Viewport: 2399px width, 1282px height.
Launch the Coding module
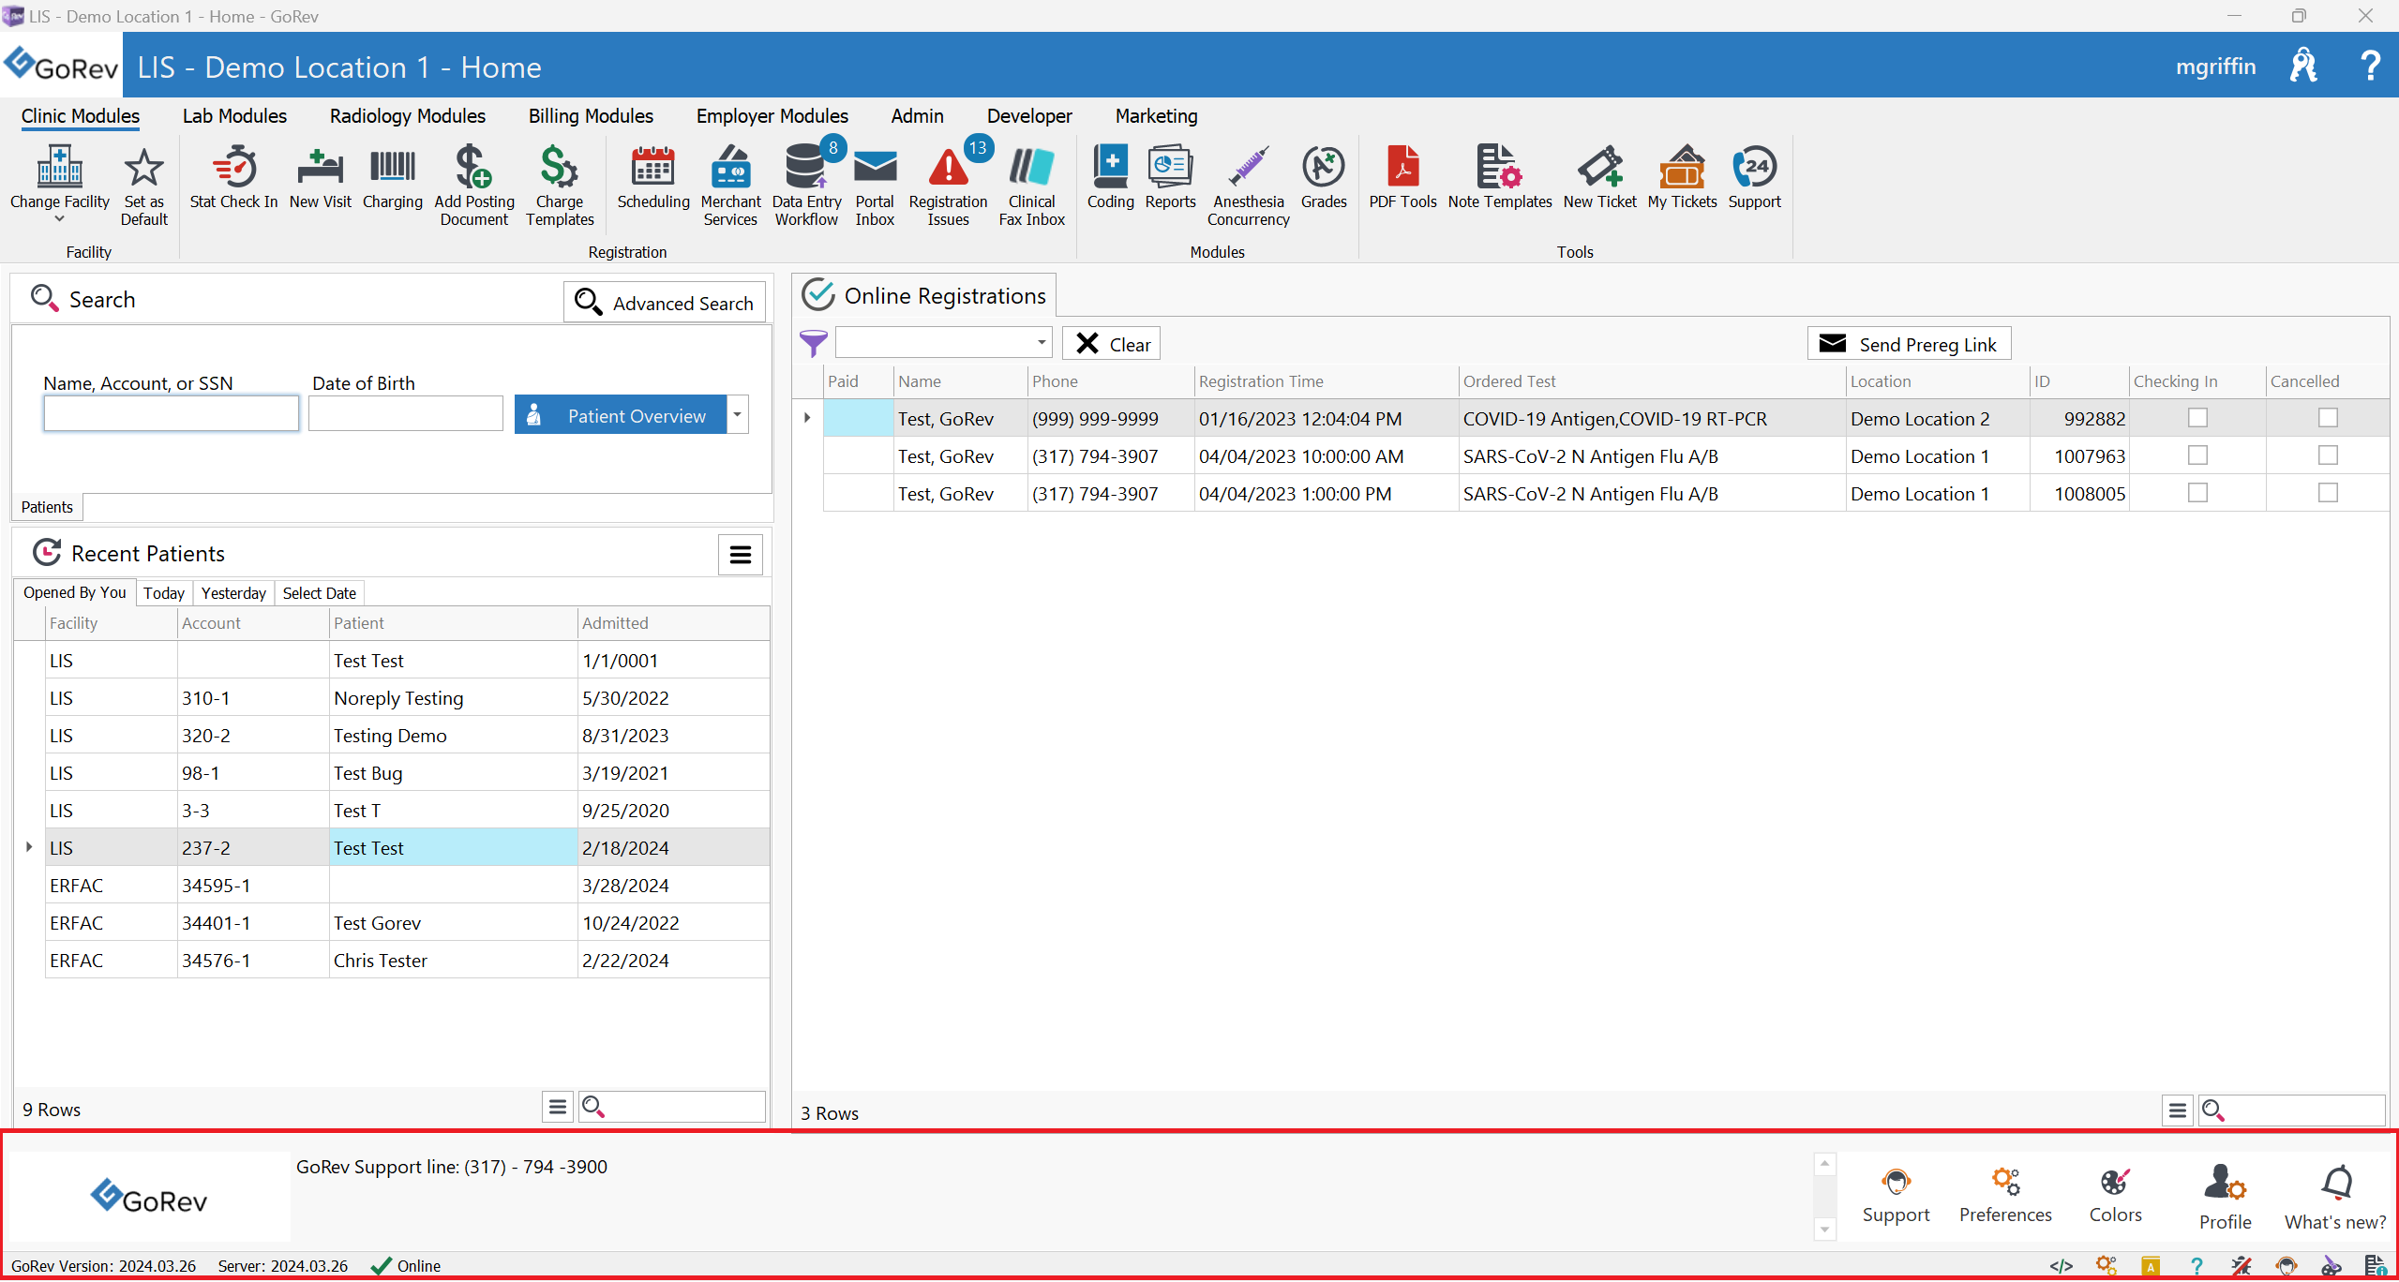[x=1110, y=178]
